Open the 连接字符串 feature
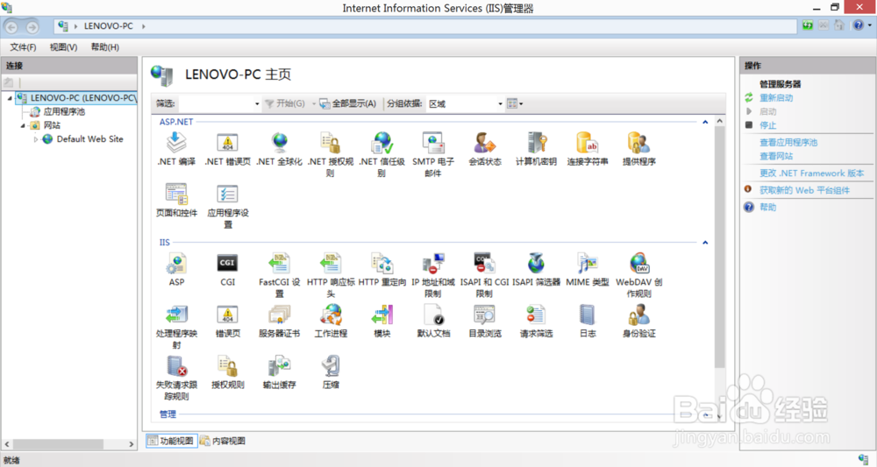 click(x=588, y=149)
